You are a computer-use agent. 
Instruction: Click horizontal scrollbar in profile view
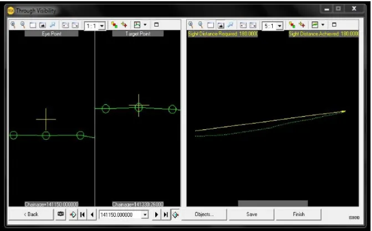pos(273,203)
